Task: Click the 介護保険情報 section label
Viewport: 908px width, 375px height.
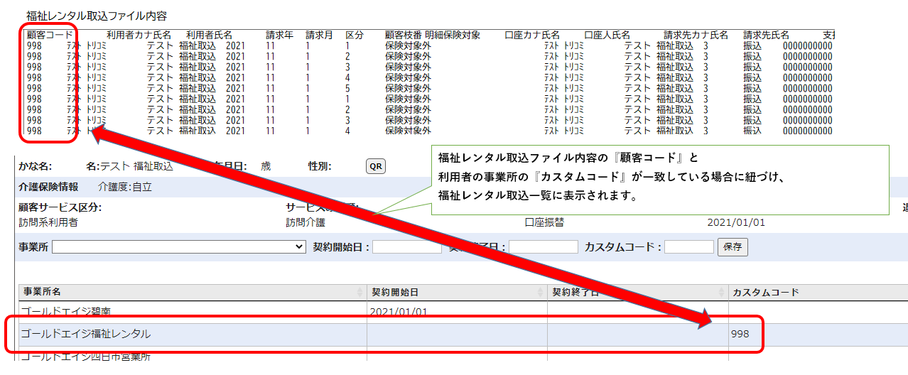Action: [x=48, y=187]
